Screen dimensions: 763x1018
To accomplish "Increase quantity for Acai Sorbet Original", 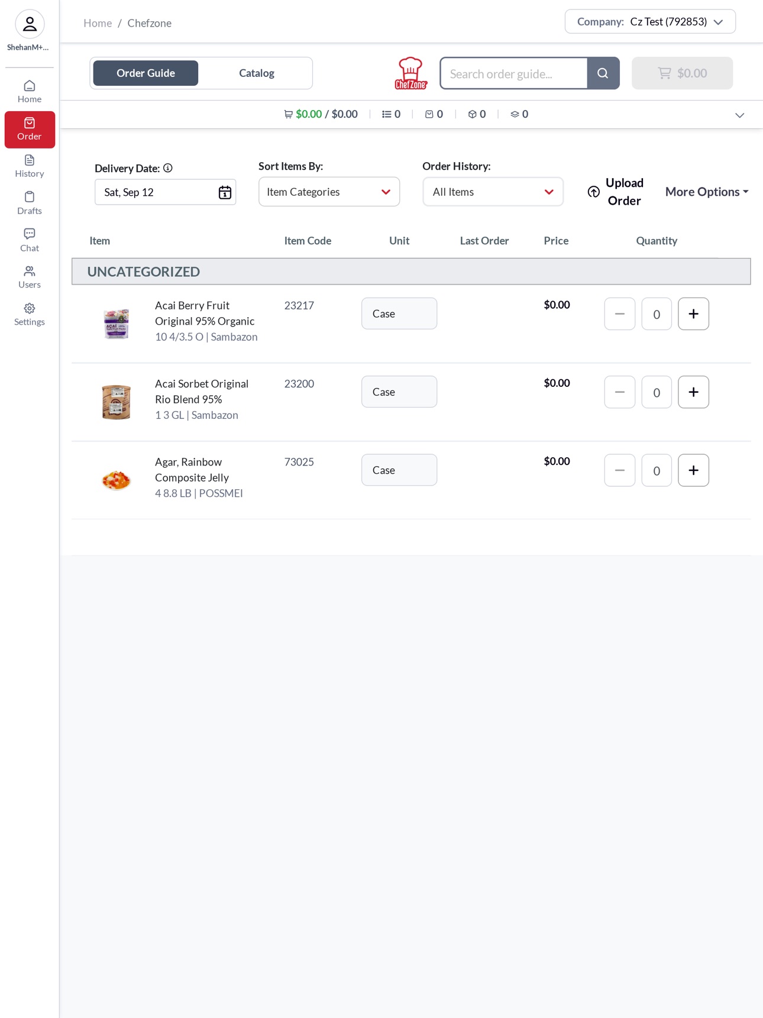I will (x=693, y=392).
